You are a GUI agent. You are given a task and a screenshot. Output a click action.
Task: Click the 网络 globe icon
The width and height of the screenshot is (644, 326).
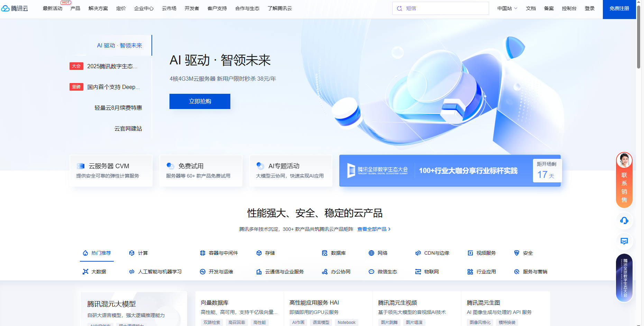[x=371, y=253]
